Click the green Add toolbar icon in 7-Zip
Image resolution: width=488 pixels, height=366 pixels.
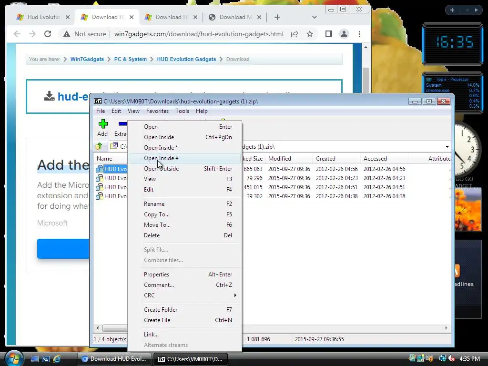click(x=103, y=124)
